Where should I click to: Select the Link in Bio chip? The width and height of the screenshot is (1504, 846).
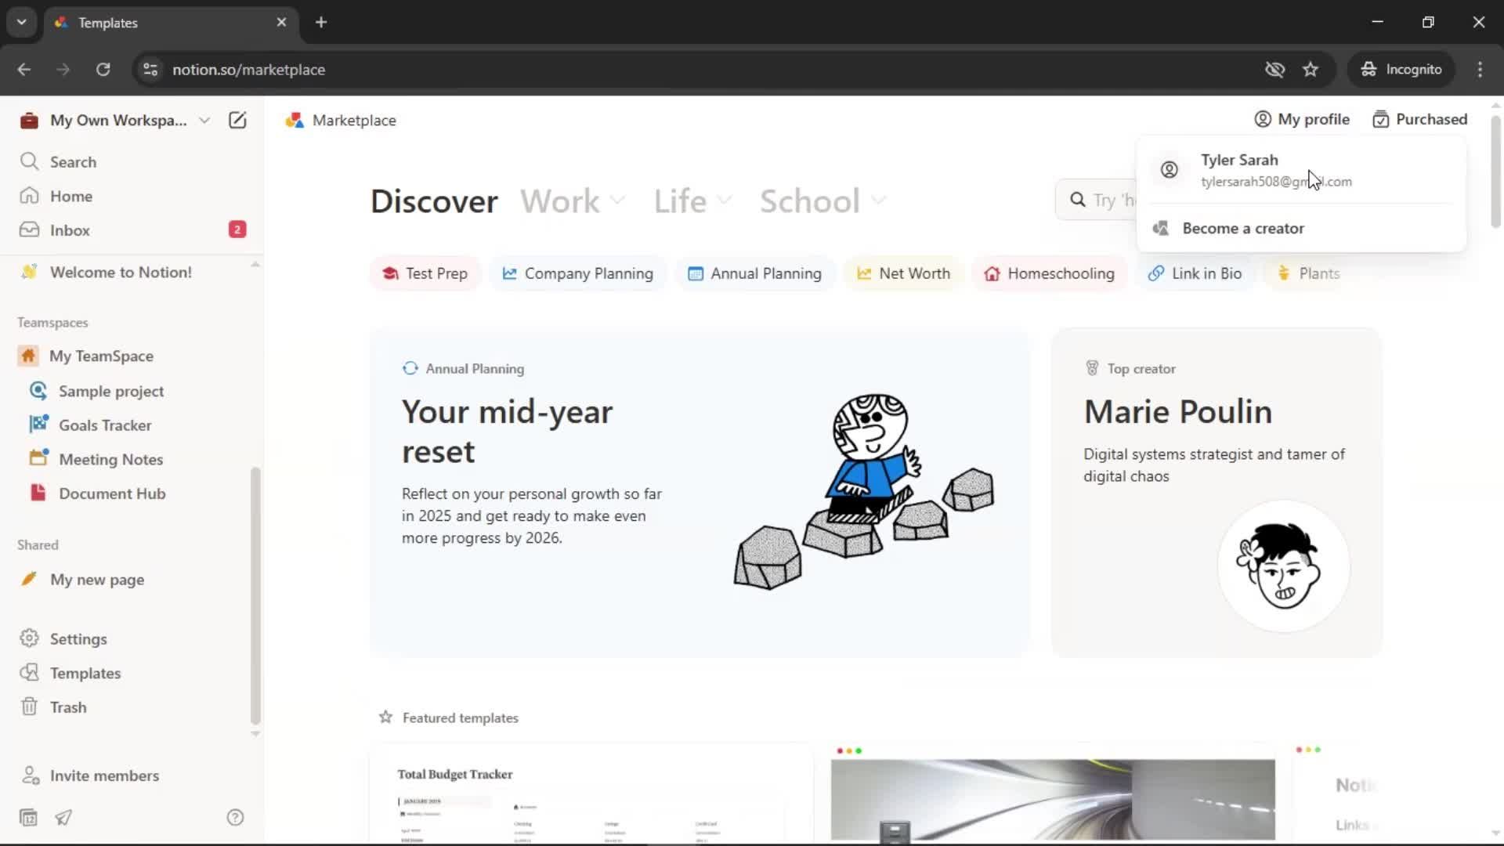[x=1195, y=273]
